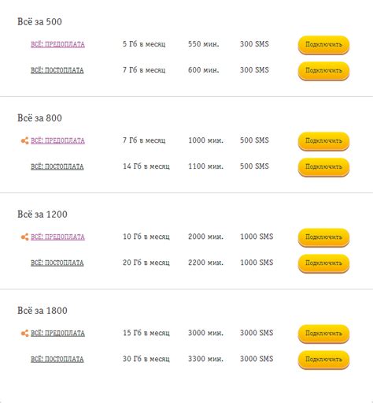Click share icon in Всё за 1200 section
373x403 pixels.
point(24,237)
